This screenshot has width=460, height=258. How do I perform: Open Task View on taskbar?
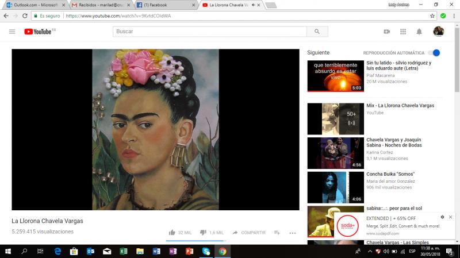(x=40, y=251)
